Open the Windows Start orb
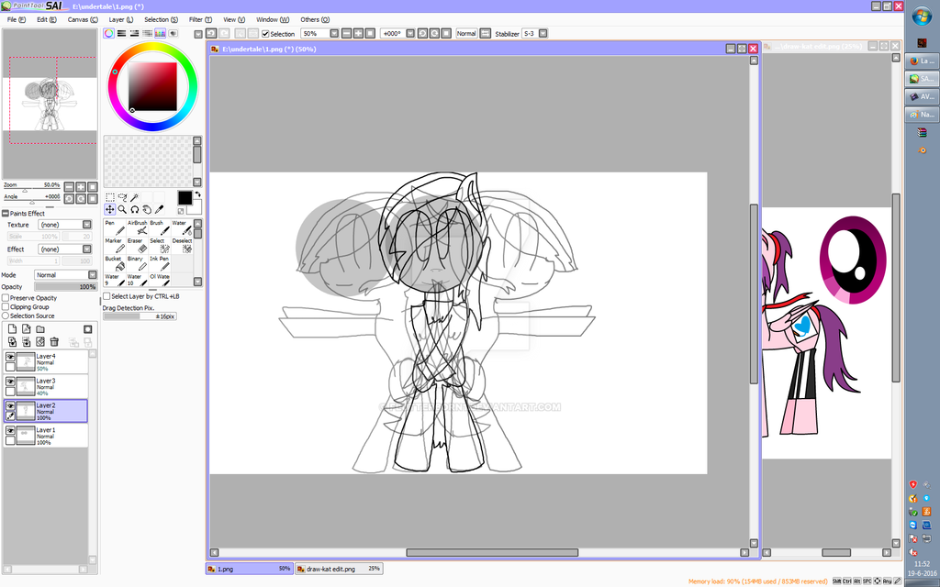The image size is (940, 587). (x=922, y=17)
